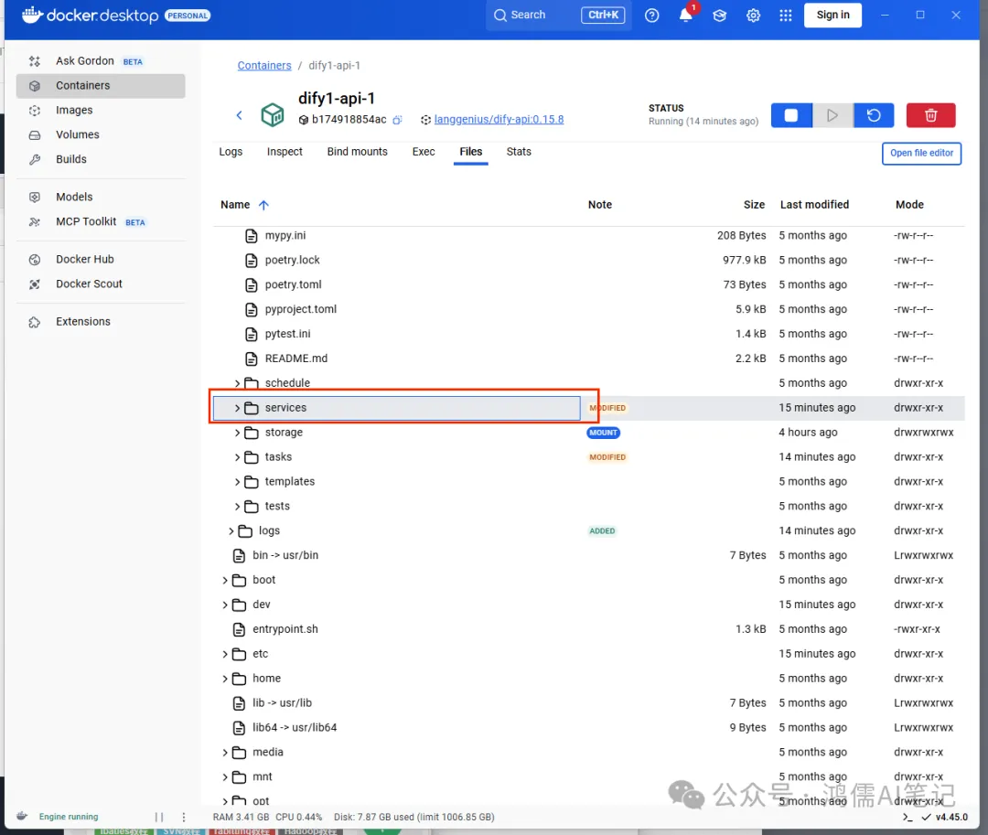Toggle Name column sort arrow

pos(264,205)
